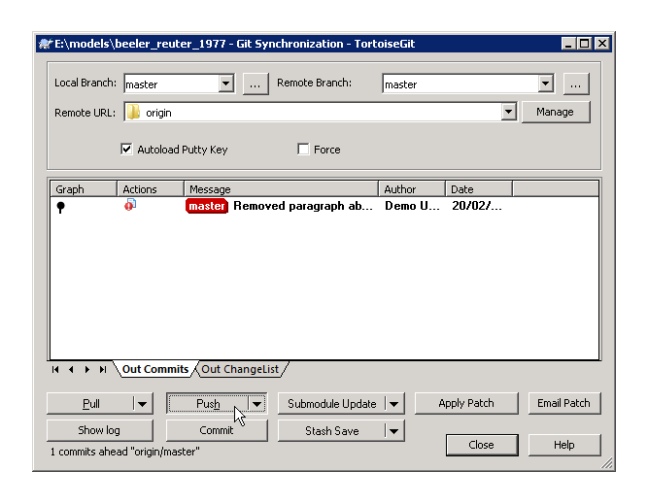Click the Pull button
This screenshot has height=504, width=648.
click(x=91, y=404)
